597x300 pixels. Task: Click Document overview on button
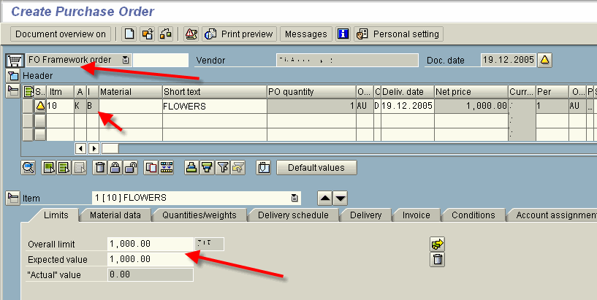point(61,34)
